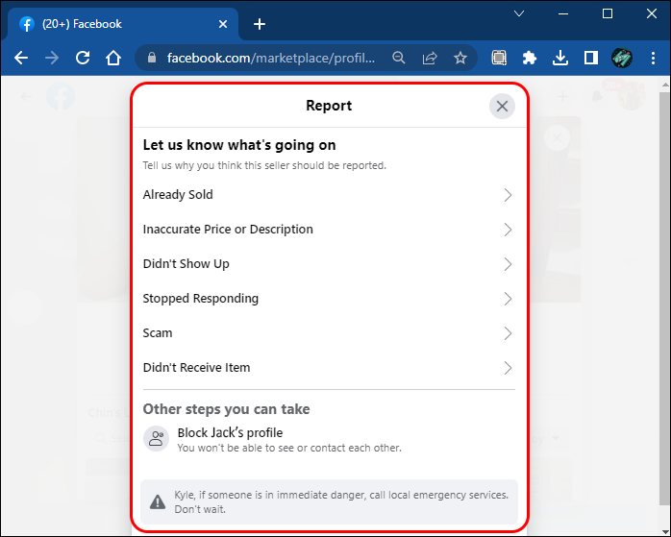671x537 pixels.
Task: Select Didn't Receive Item option
Action: (197, 368)
